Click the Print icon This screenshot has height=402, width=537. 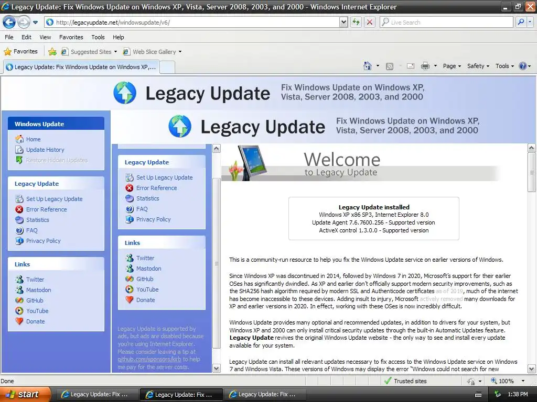(x=425, y=66)
